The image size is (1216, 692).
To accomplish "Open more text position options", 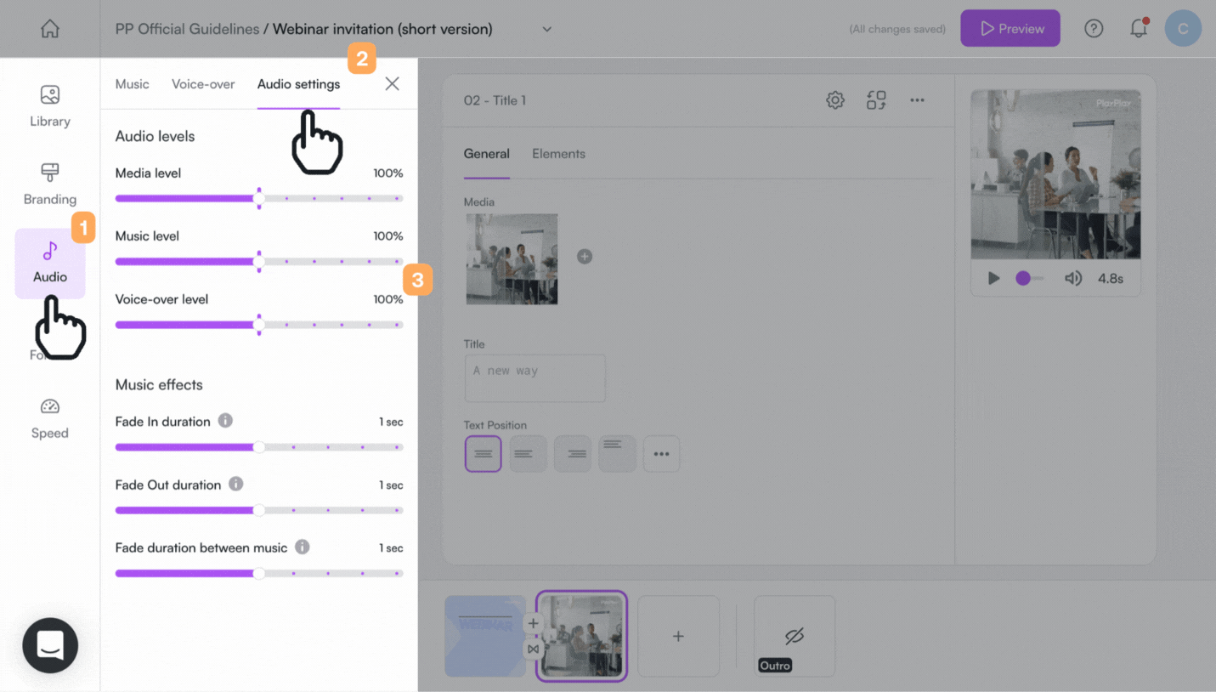I will tap(661, 454).
